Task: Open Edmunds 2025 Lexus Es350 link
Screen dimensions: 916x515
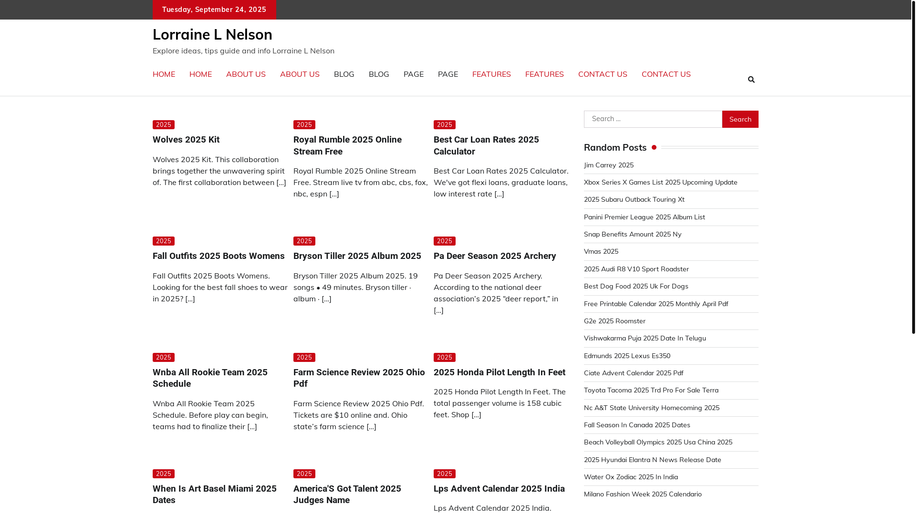Action: click(627, 356)
